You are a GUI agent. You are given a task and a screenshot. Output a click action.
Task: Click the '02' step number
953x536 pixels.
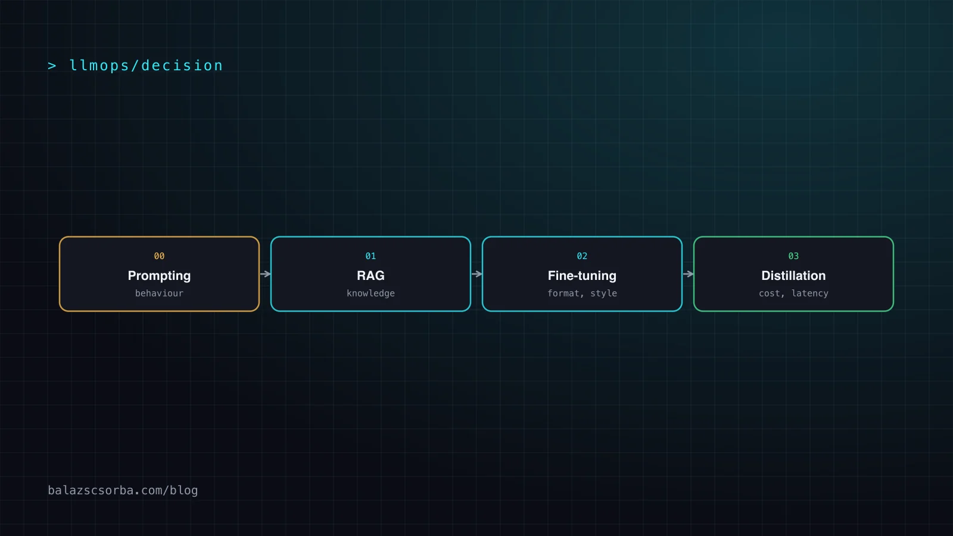click(582, 256)
